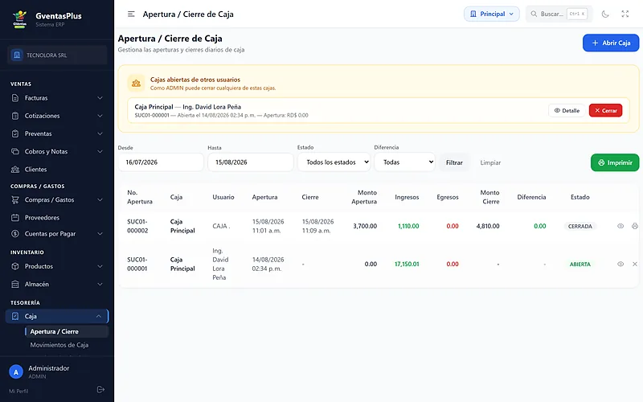Click the Abrir Caja button

coord(611,43)
